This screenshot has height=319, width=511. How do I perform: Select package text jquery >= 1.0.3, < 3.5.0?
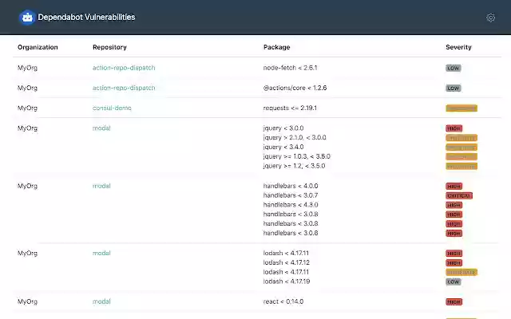(296, 156)
